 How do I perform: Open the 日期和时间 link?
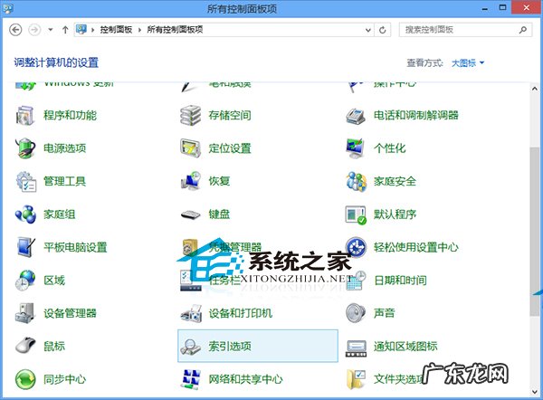400,281
